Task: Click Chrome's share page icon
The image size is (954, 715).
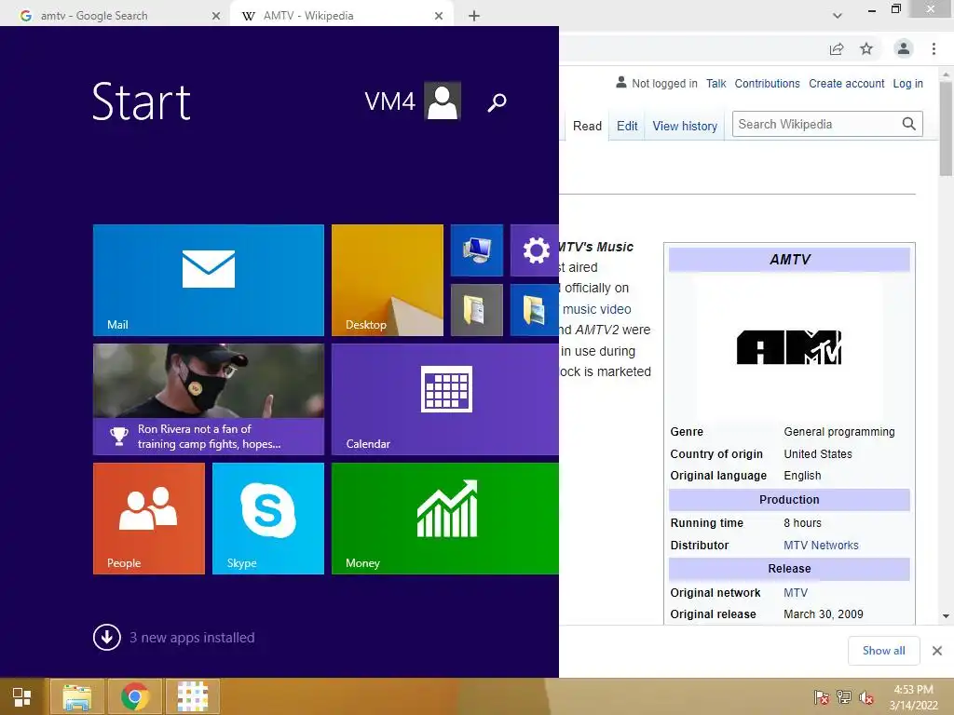Action: click(x=837, y=48)
